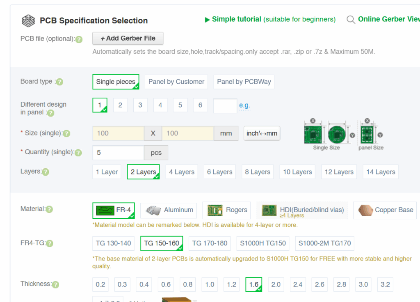Select FR-4 material
The height and width of the screenshot is (302, 420).
tap(114, 210)
